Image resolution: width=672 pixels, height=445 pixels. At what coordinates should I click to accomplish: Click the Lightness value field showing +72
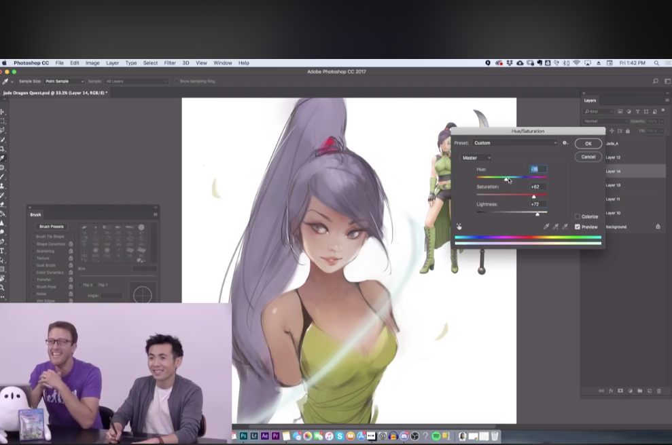[538, 205]
